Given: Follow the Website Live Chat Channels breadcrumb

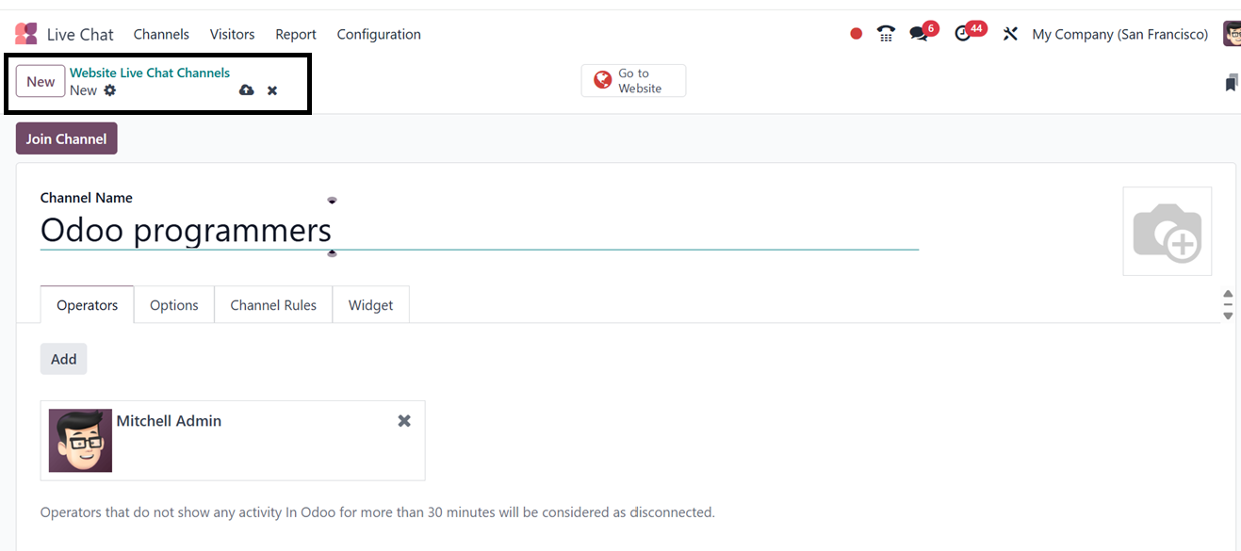Looking at the screenshot, I should pyautogui.click(x=150, y=73).
